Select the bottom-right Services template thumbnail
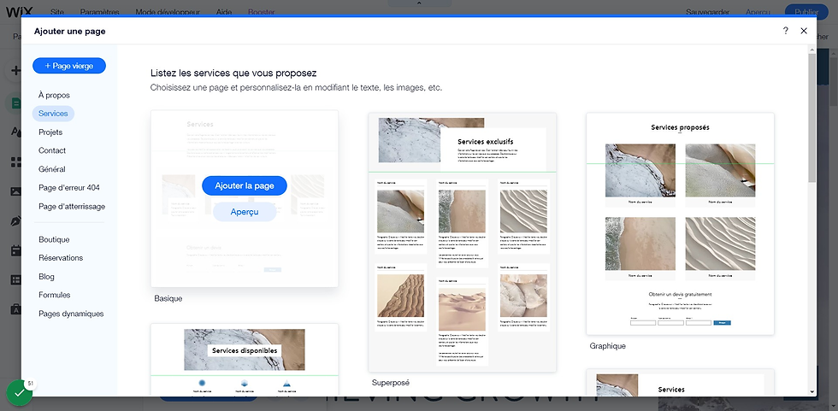The width and height of the screenshot is (838, 411). 680,382
